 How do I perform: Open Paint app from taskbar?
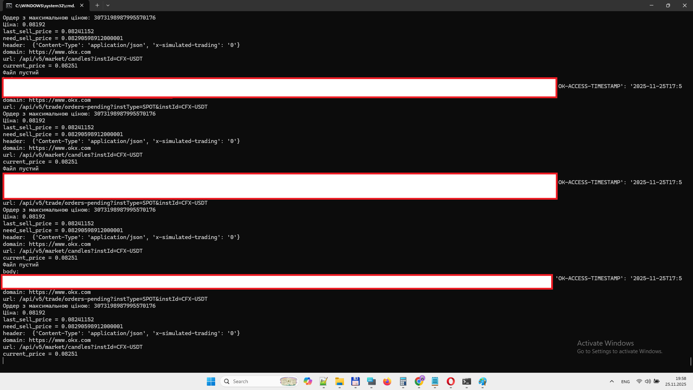483,381
